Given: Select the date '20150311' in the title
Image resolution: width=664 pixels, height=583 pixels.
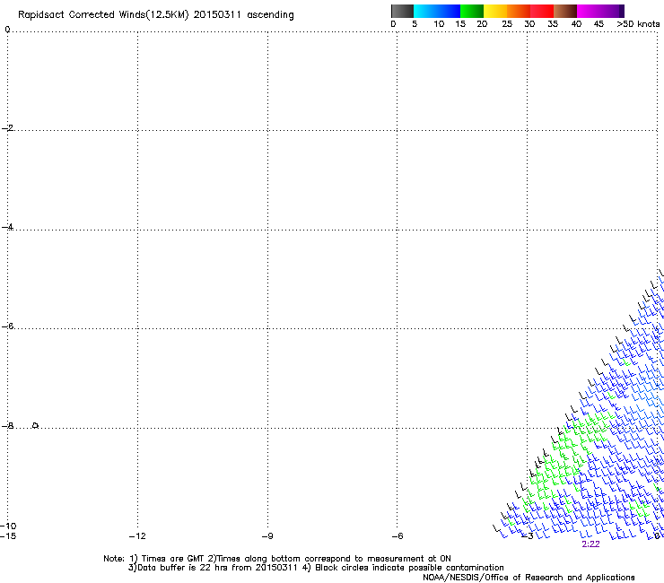Looking at the screenshot, I should [x=217, y=15].
